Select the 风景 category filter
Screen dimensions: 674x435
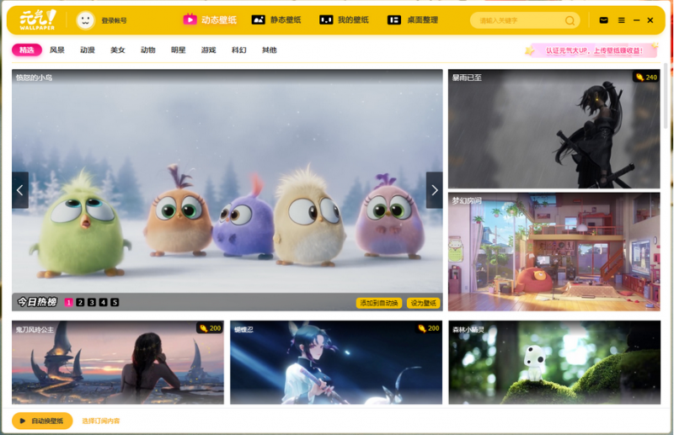(x=56, y=50)
